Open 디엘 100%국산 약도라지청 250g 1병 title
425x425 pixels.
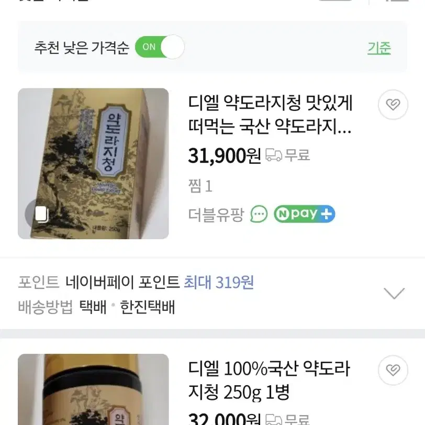269,381
